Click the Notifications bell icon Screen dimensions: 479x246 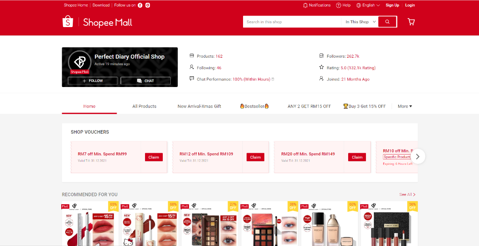(x=305, y=5)
